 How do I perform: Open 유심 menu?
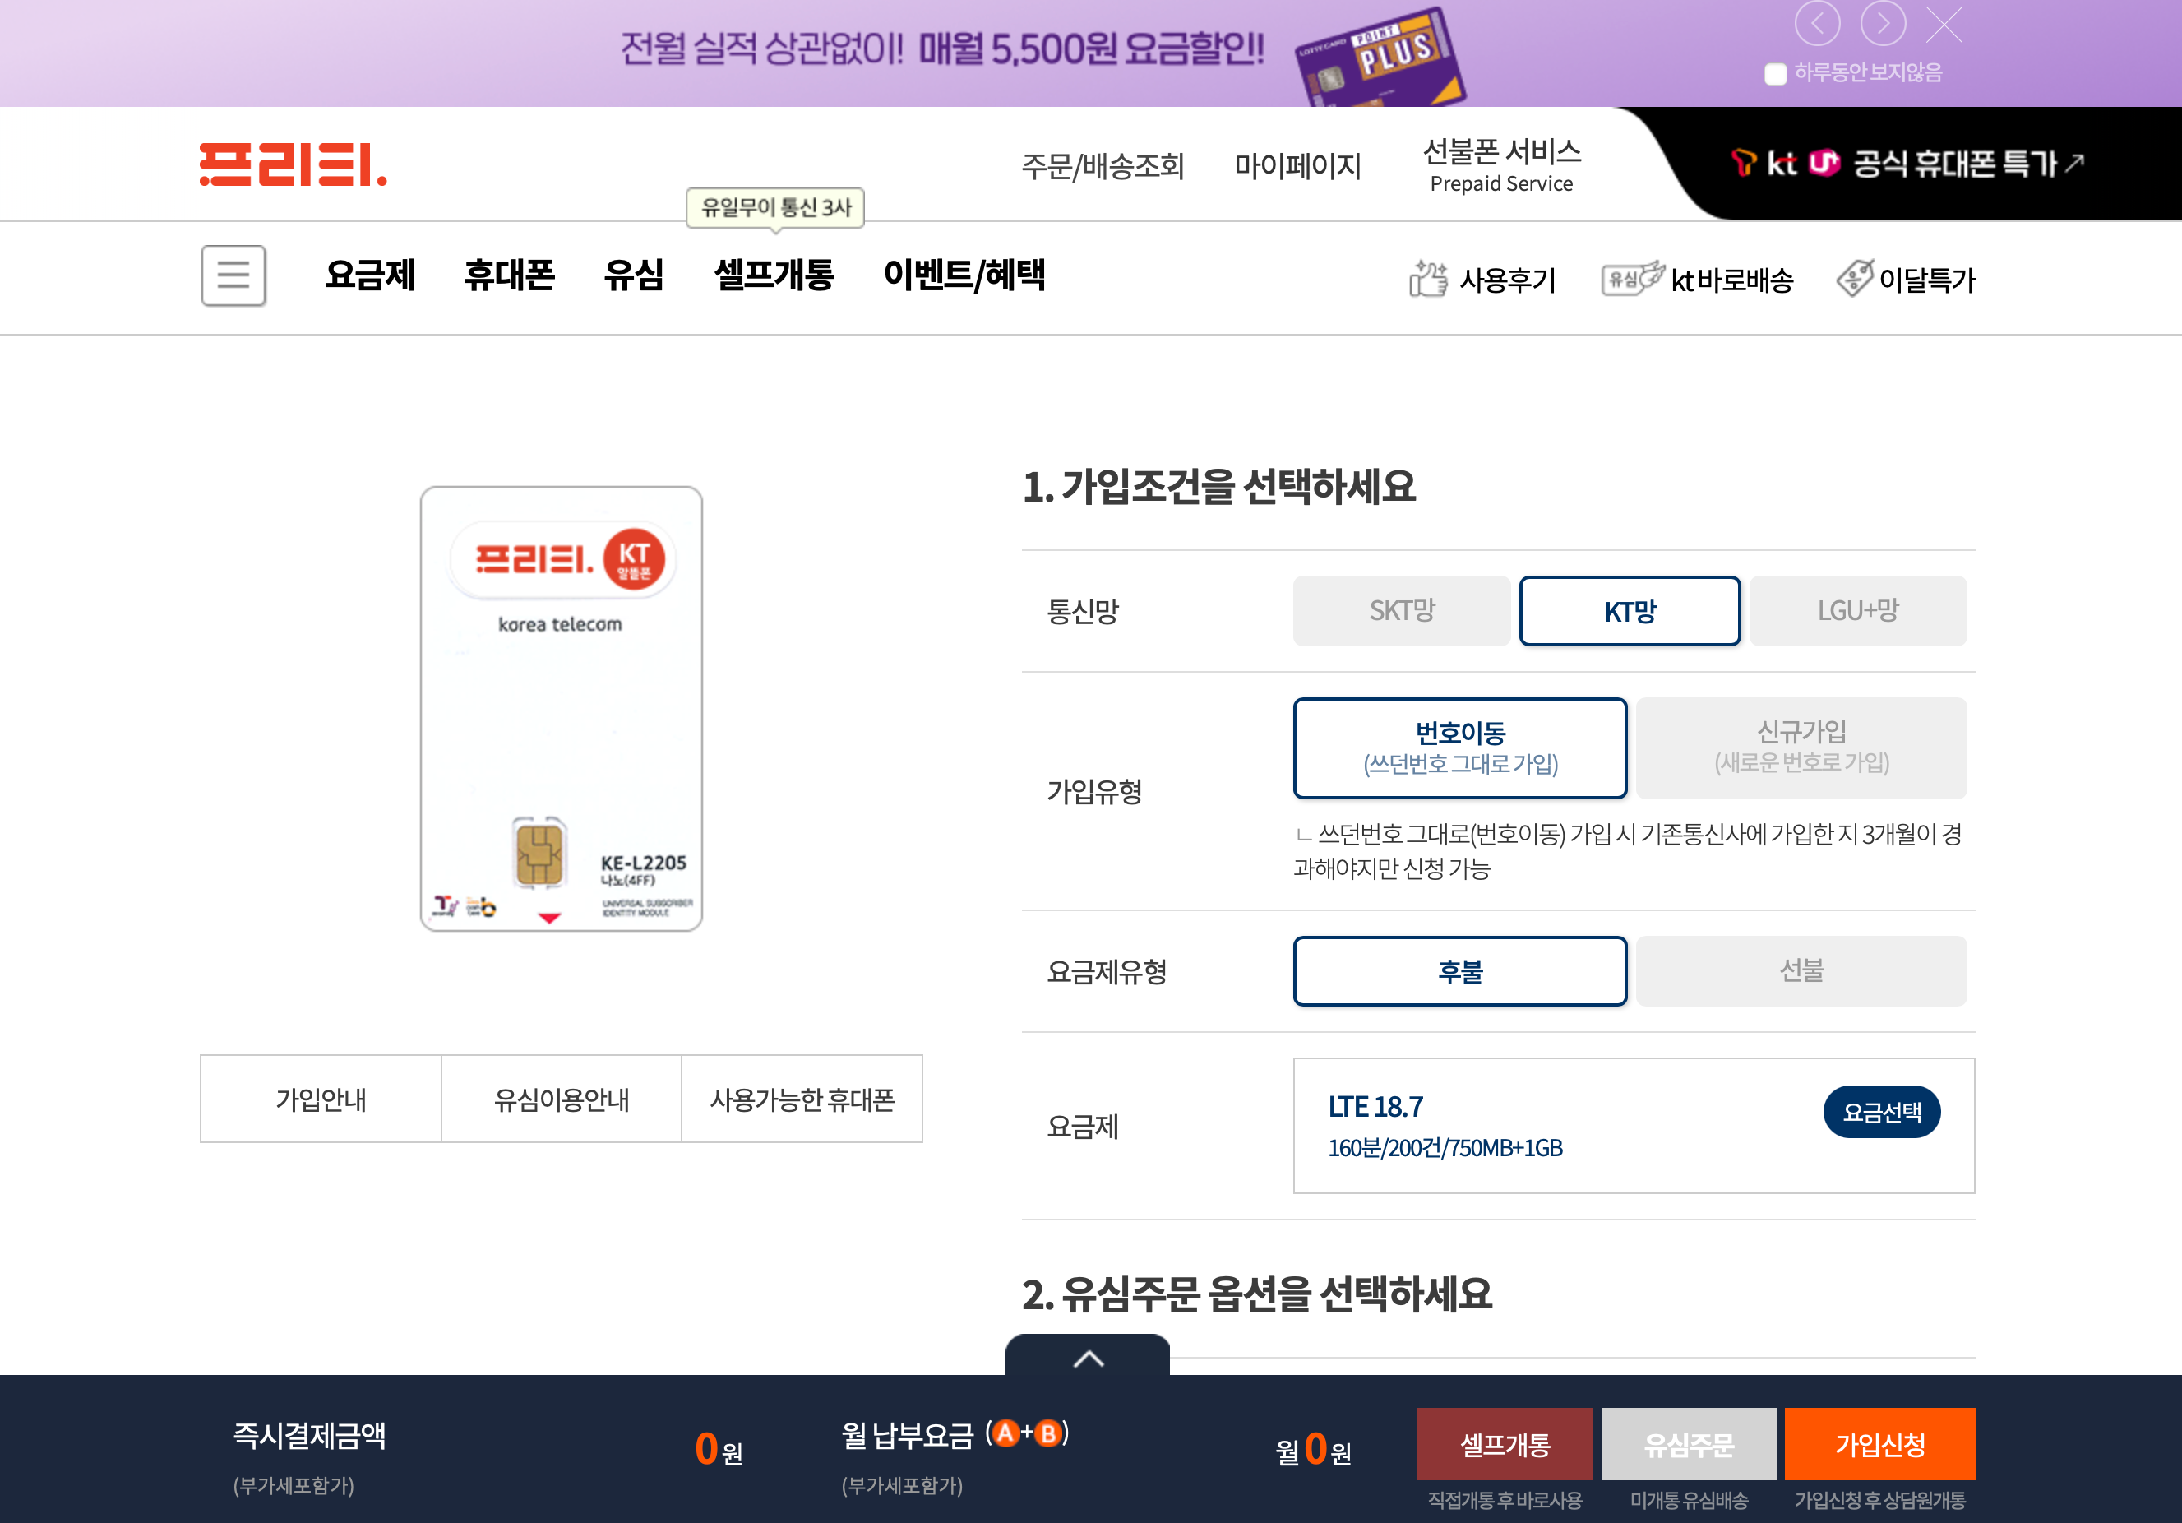(633, 275)
